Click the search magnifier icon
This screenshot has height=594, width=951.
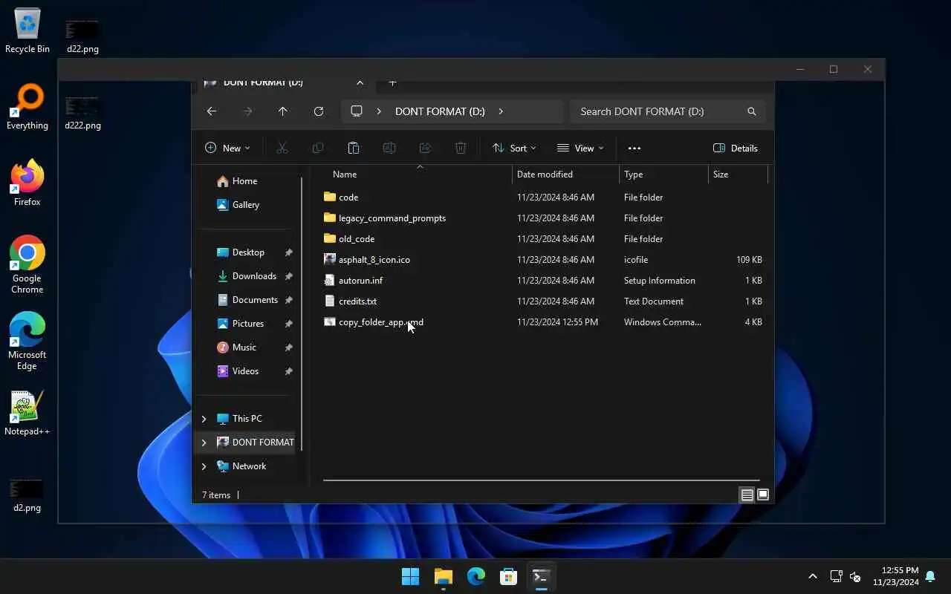752,111
